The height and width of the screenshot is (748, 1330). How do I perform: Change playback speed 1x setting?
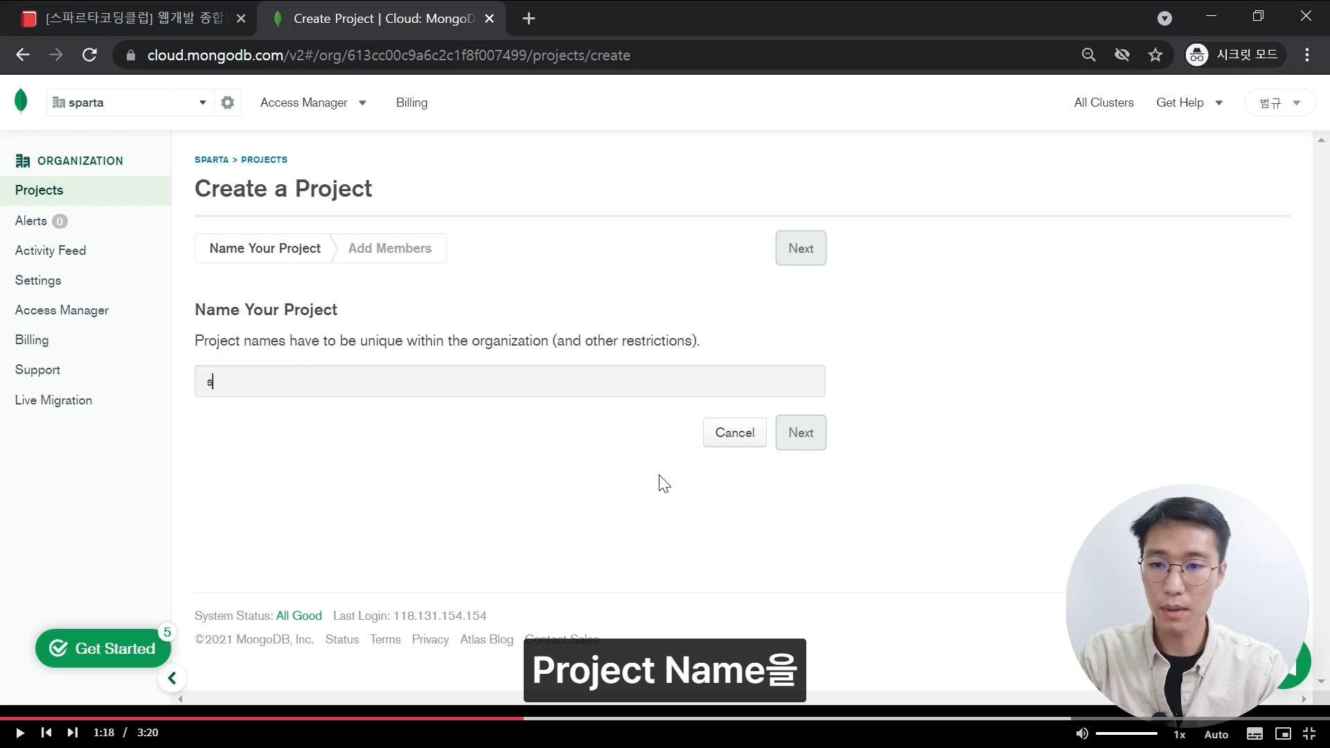tap(1180, 734)
